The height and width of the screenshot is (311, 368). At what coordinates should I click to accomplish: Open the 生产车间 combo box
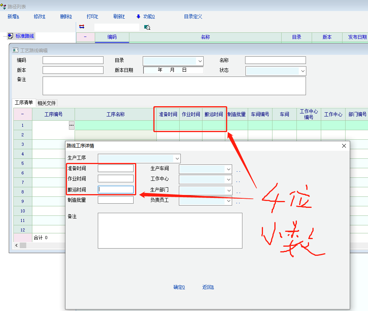pyautogui.click(x=228, y=169)
